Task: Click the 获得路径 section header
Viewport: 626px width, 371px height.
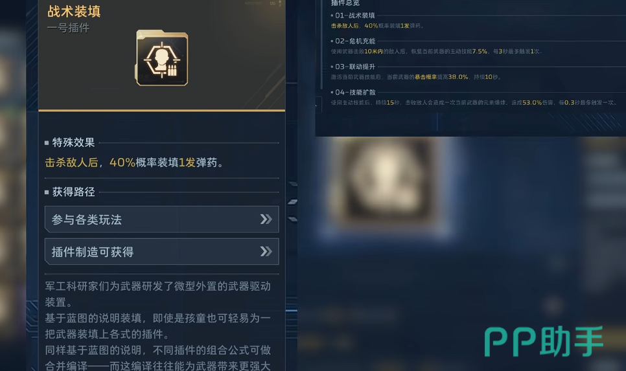Action: pyautogui.click(x=73, y=192)
